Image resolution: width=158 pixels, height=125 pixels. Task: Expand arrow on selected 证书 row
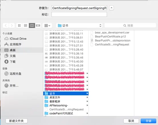(87, 93)
